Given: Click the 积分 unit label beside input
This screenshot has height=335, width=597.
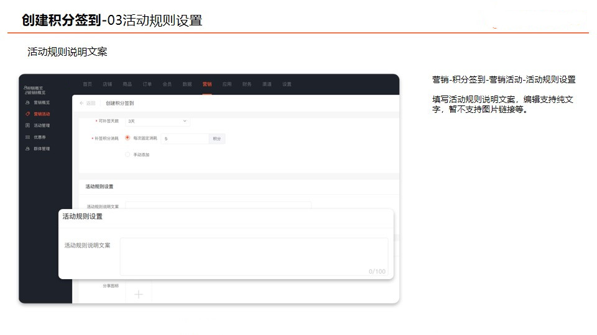Looking at the screenshot, I should click(216, 138).
